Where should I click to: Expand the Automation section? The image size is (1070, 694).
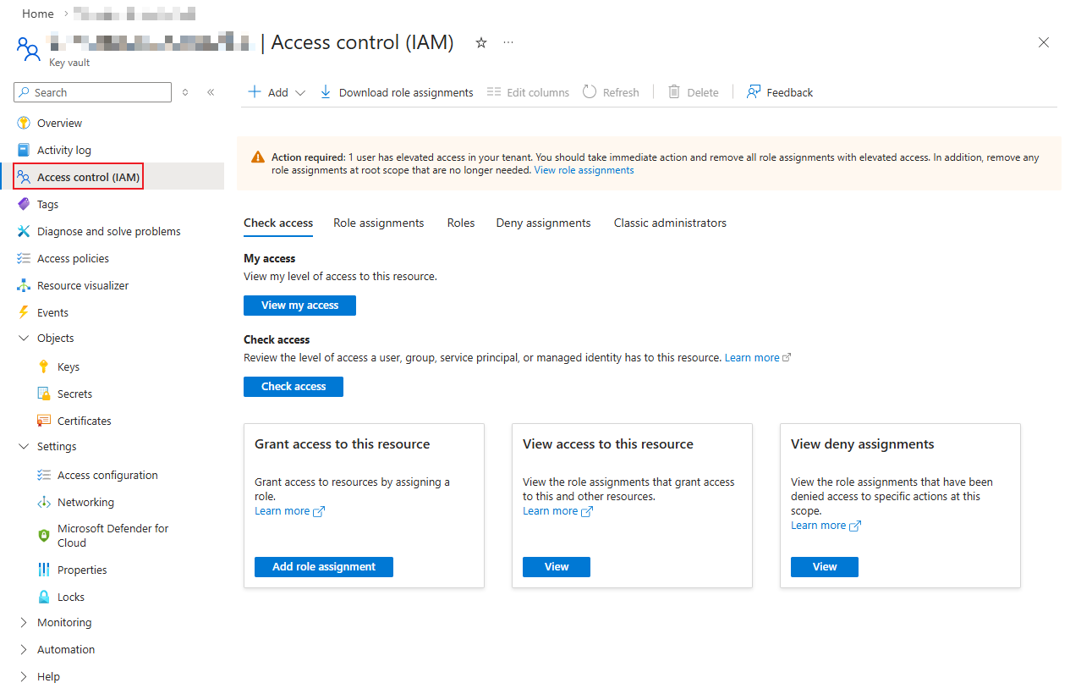coord(24,649)
